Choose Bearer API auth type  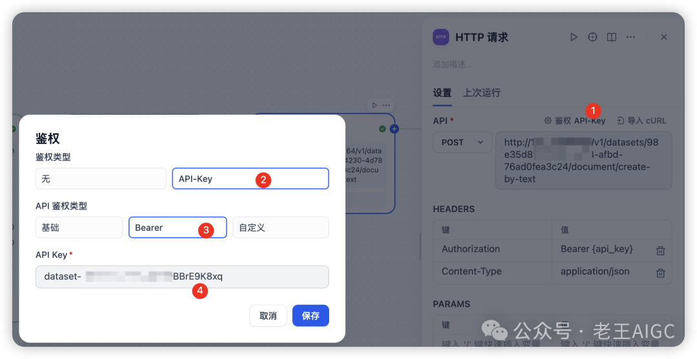[178, 228]
